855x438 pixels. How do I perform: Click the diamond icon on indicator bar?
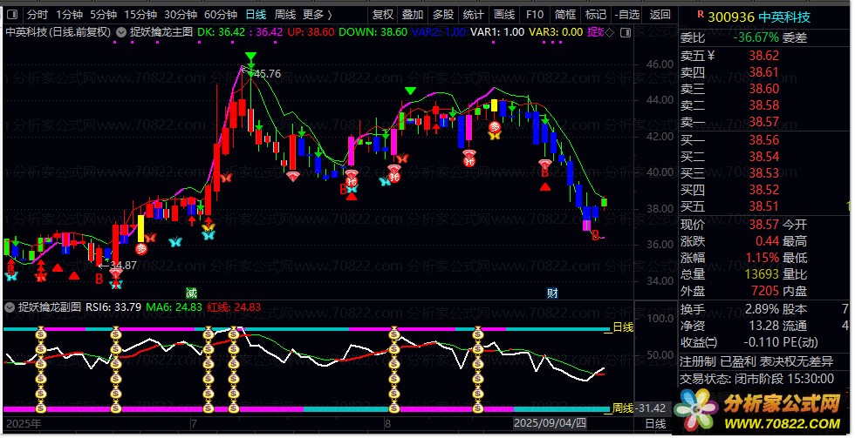point(610,32)
